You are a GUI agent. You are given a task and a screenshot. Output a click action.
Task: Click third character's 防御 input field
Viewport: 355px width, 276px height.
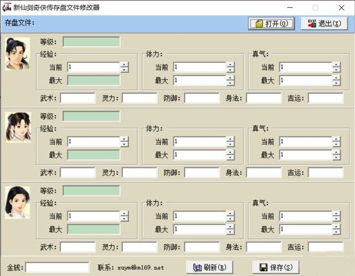(202, 247)
